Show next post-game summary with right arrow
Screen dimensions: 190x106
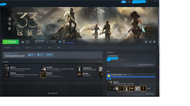pyautogui.click(x=98, y=62)
